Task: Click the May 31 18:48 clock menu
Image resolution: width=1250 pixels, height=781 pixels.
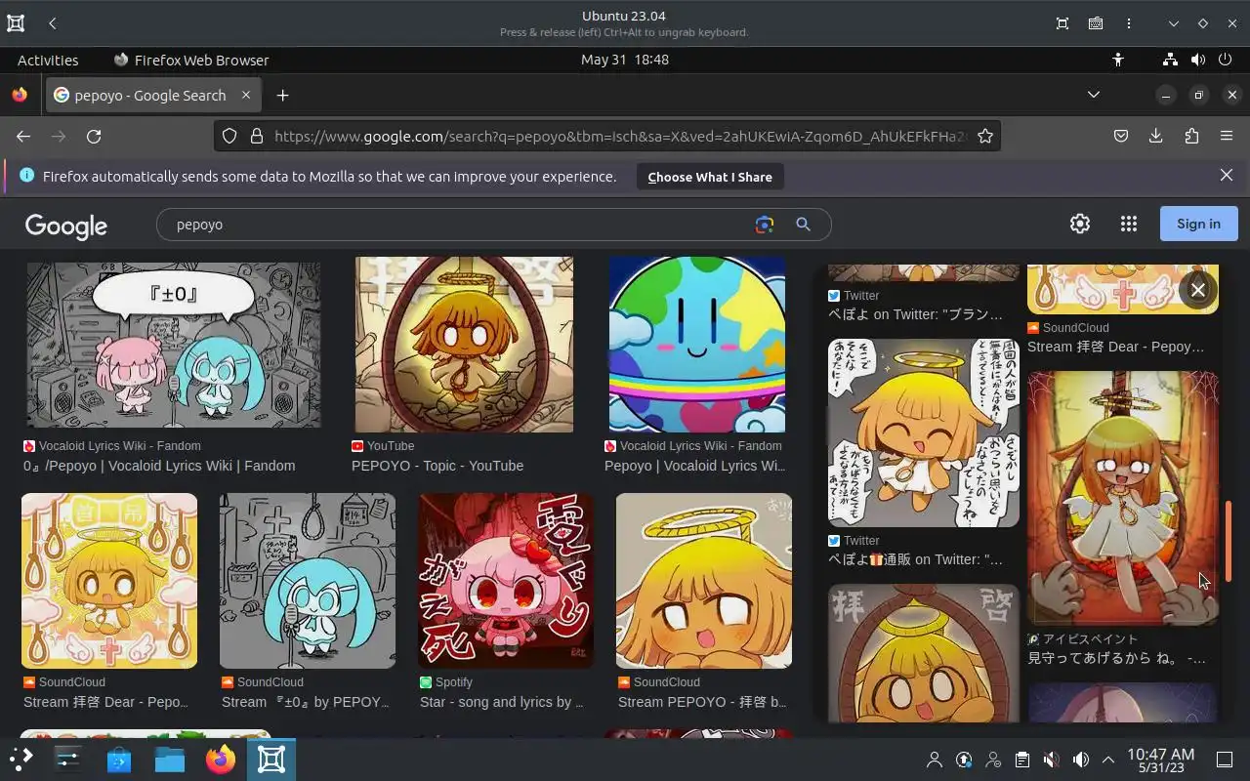Action: pos(624,60)
